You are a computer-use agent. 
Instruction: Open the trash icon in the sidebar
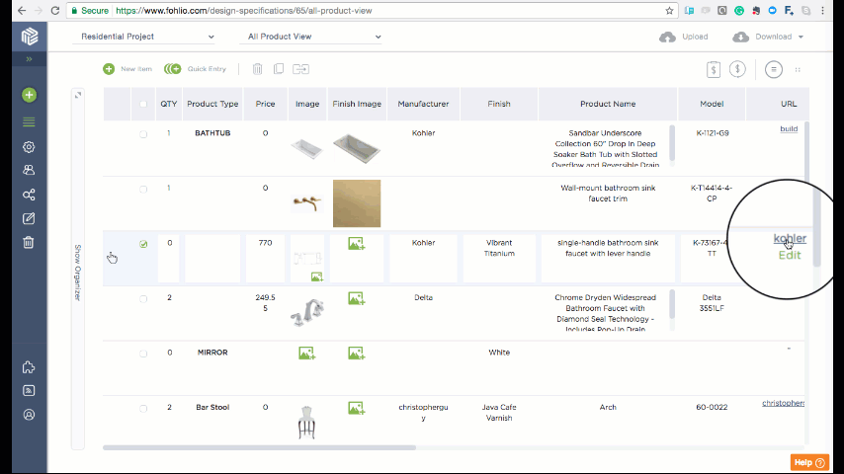29,243
